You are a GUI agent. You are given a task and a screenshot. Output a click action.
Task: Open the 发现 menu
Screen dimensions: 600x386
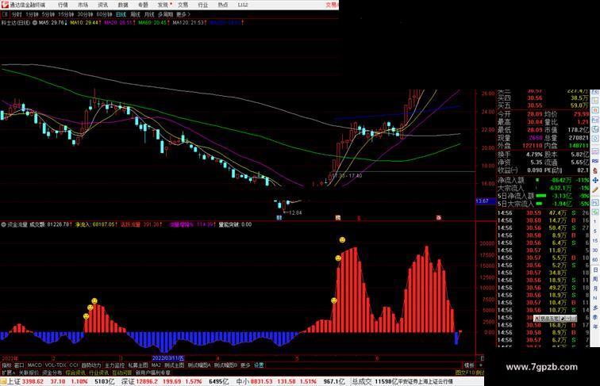pos(163,5)
